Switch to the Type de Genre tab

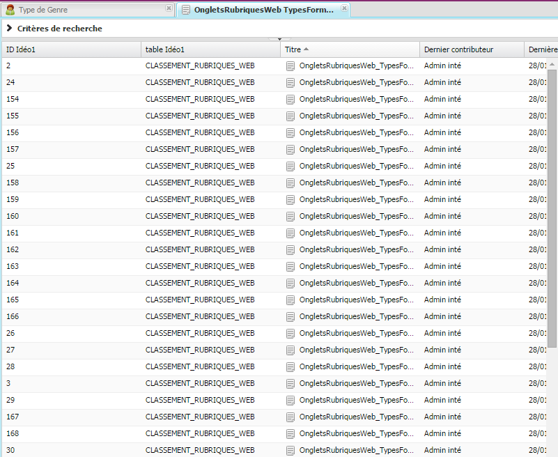click(43, 10)
